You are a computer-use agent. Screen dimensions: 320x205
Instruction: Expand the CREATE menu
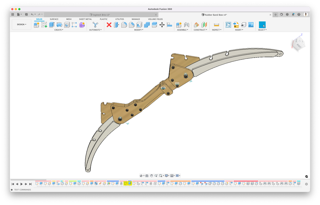pyautogui.click(x=59, y=30)
